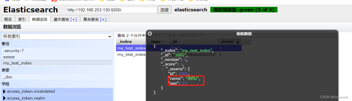
Task: Select the estest index
Action: (57, 57)
